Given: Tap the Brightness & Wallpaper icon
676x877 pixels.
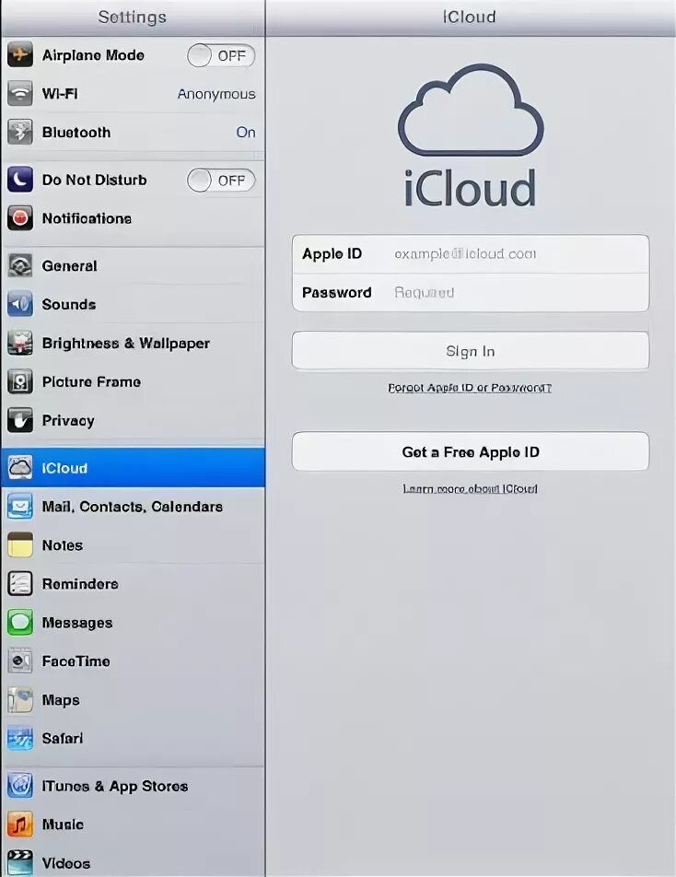Looking at the screenshot, I should (20, 343).
